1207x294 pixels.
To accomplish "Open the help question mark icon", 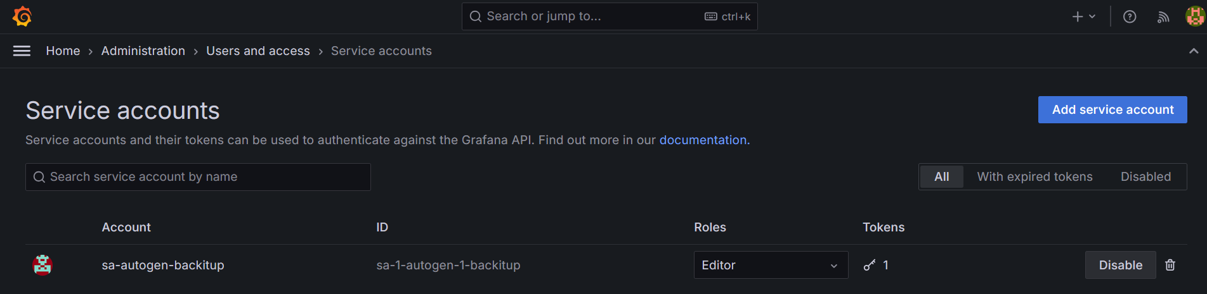I will (1130, 16).
